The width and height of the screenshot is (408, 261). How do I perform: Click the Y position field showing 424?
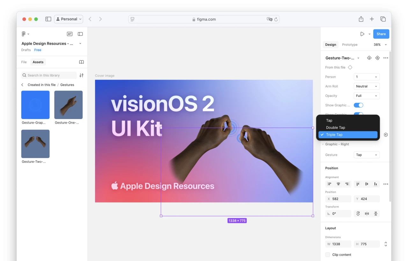point(367,199)
